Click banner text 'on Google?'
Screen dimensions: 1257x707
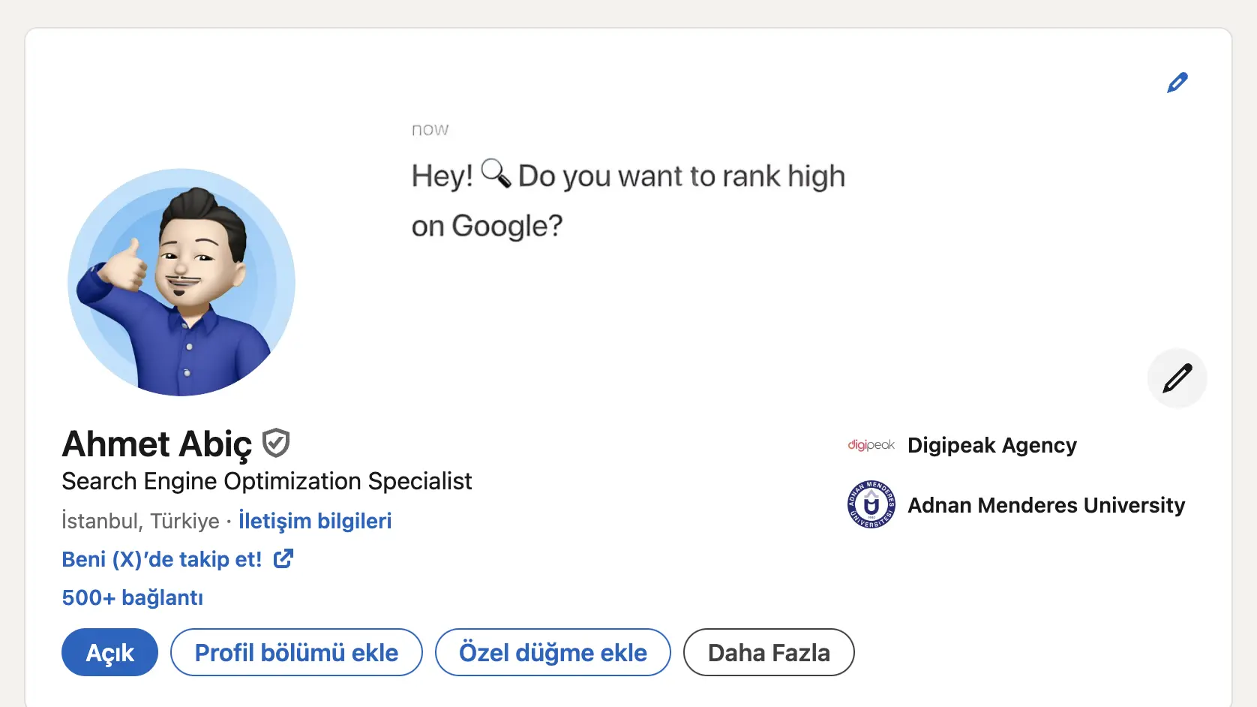coord(487,226)
